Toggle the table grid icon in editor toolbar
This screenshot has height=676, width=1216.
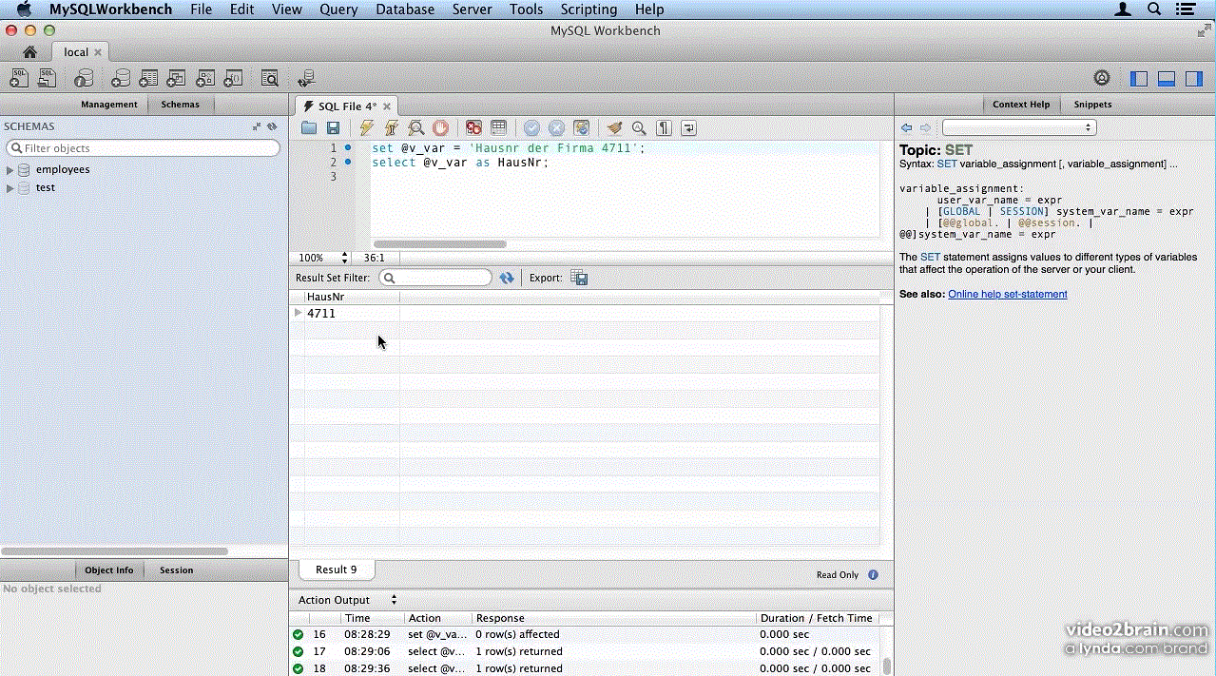pyautogui.click(x=498, y=128)
